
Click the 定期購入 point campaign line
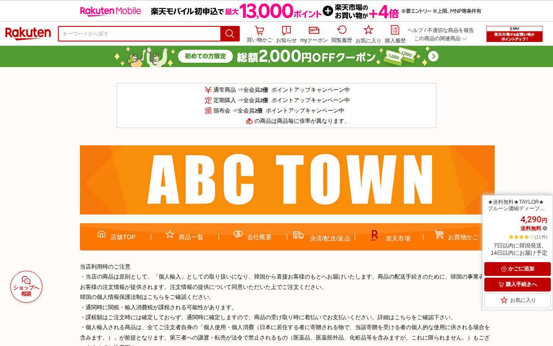(x=277, y=100)
